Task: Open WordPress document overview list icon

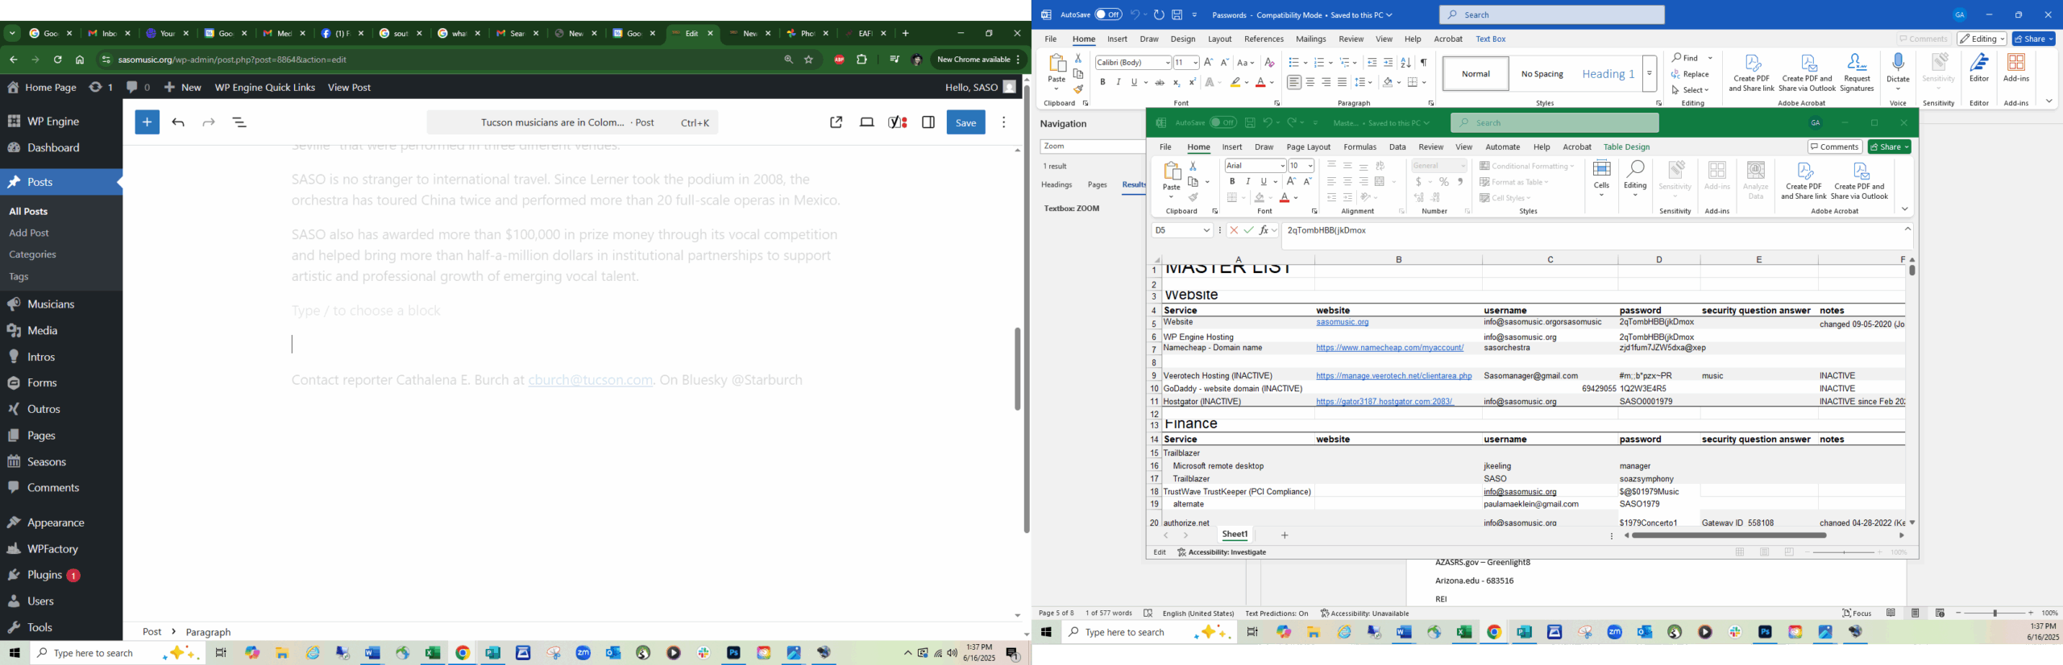Action: coord(239,122)
